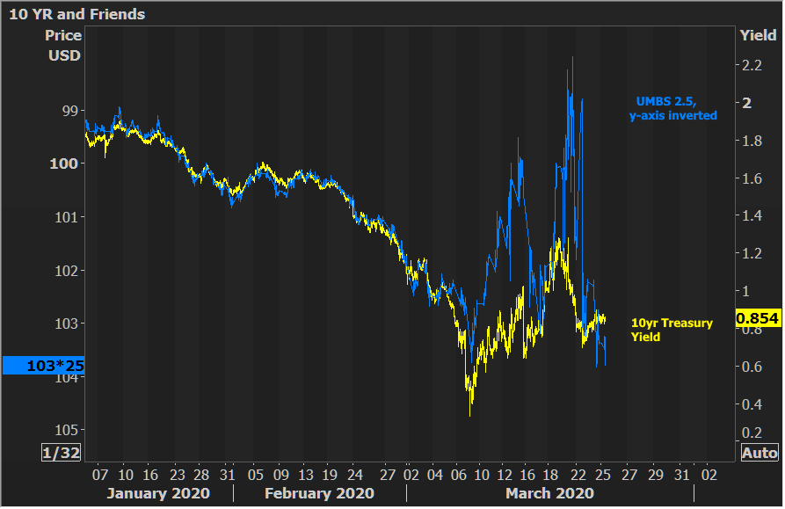This screenshot has height=509, width=785.
Task: Pick March 2020 on the time axis
Action: [549, 493]
